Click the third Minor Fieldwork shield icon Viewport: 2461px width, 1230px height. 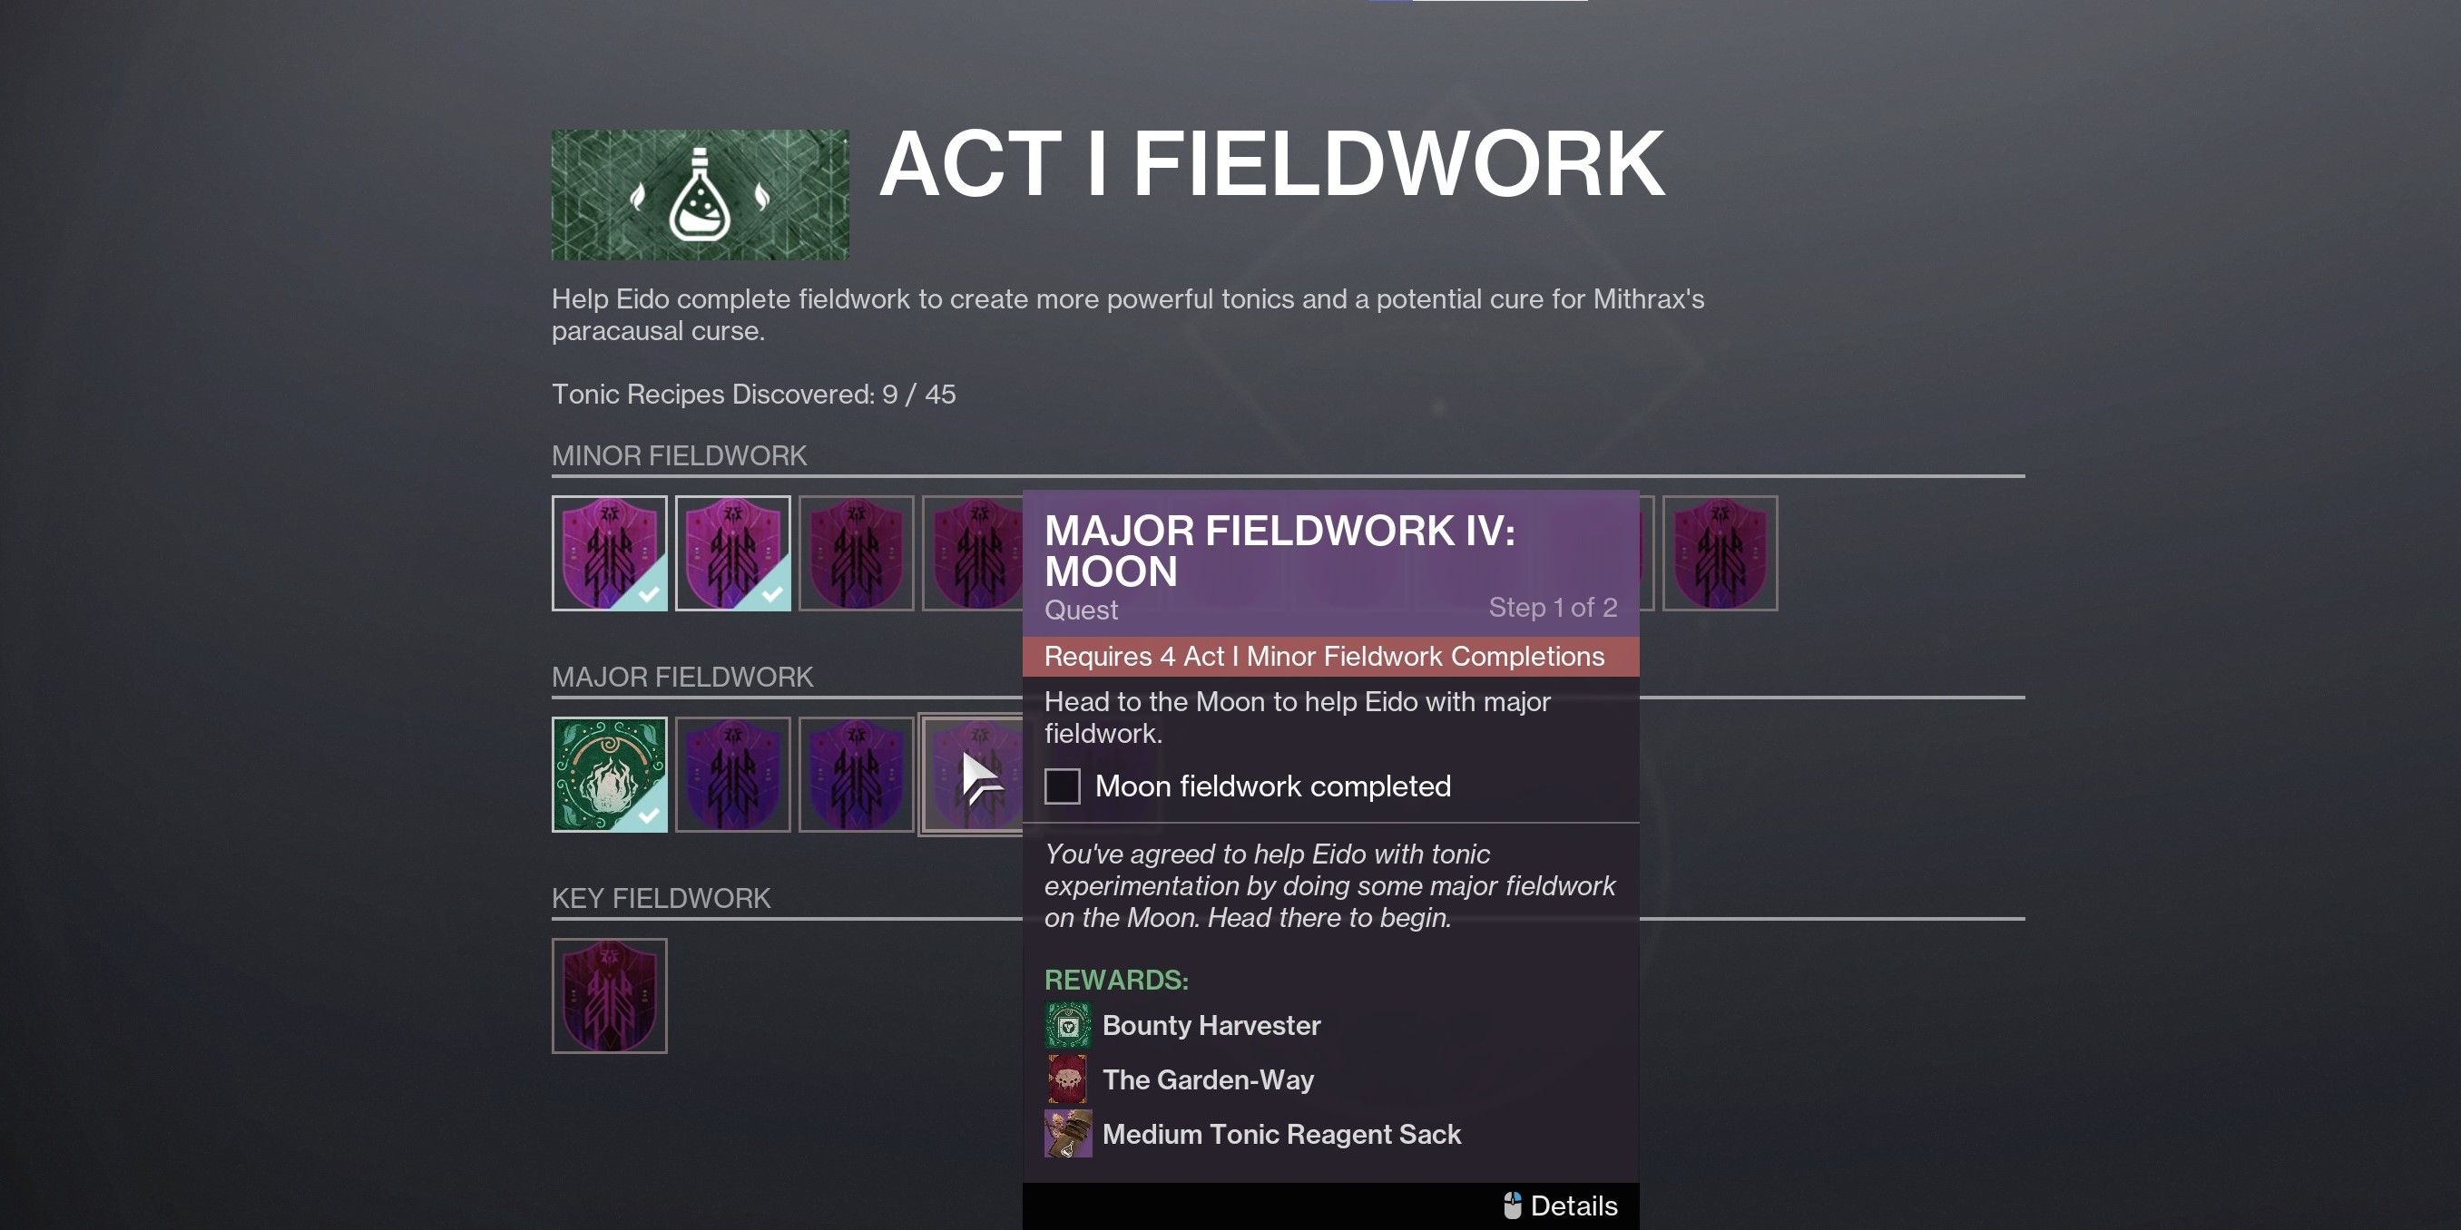coord(858,554)
